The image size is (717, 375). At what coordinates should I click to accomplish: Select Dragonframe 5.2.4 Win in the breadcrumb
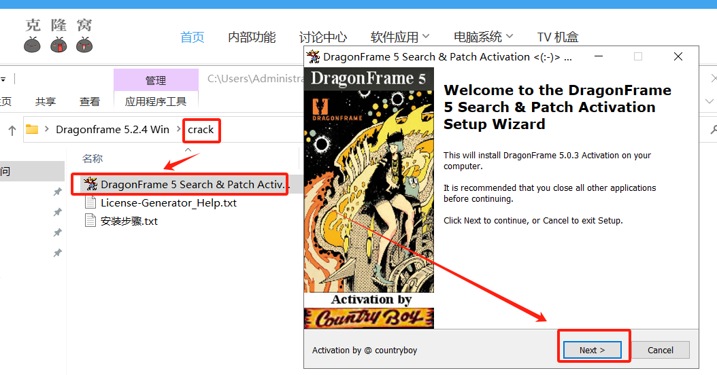tap(112, 129)
